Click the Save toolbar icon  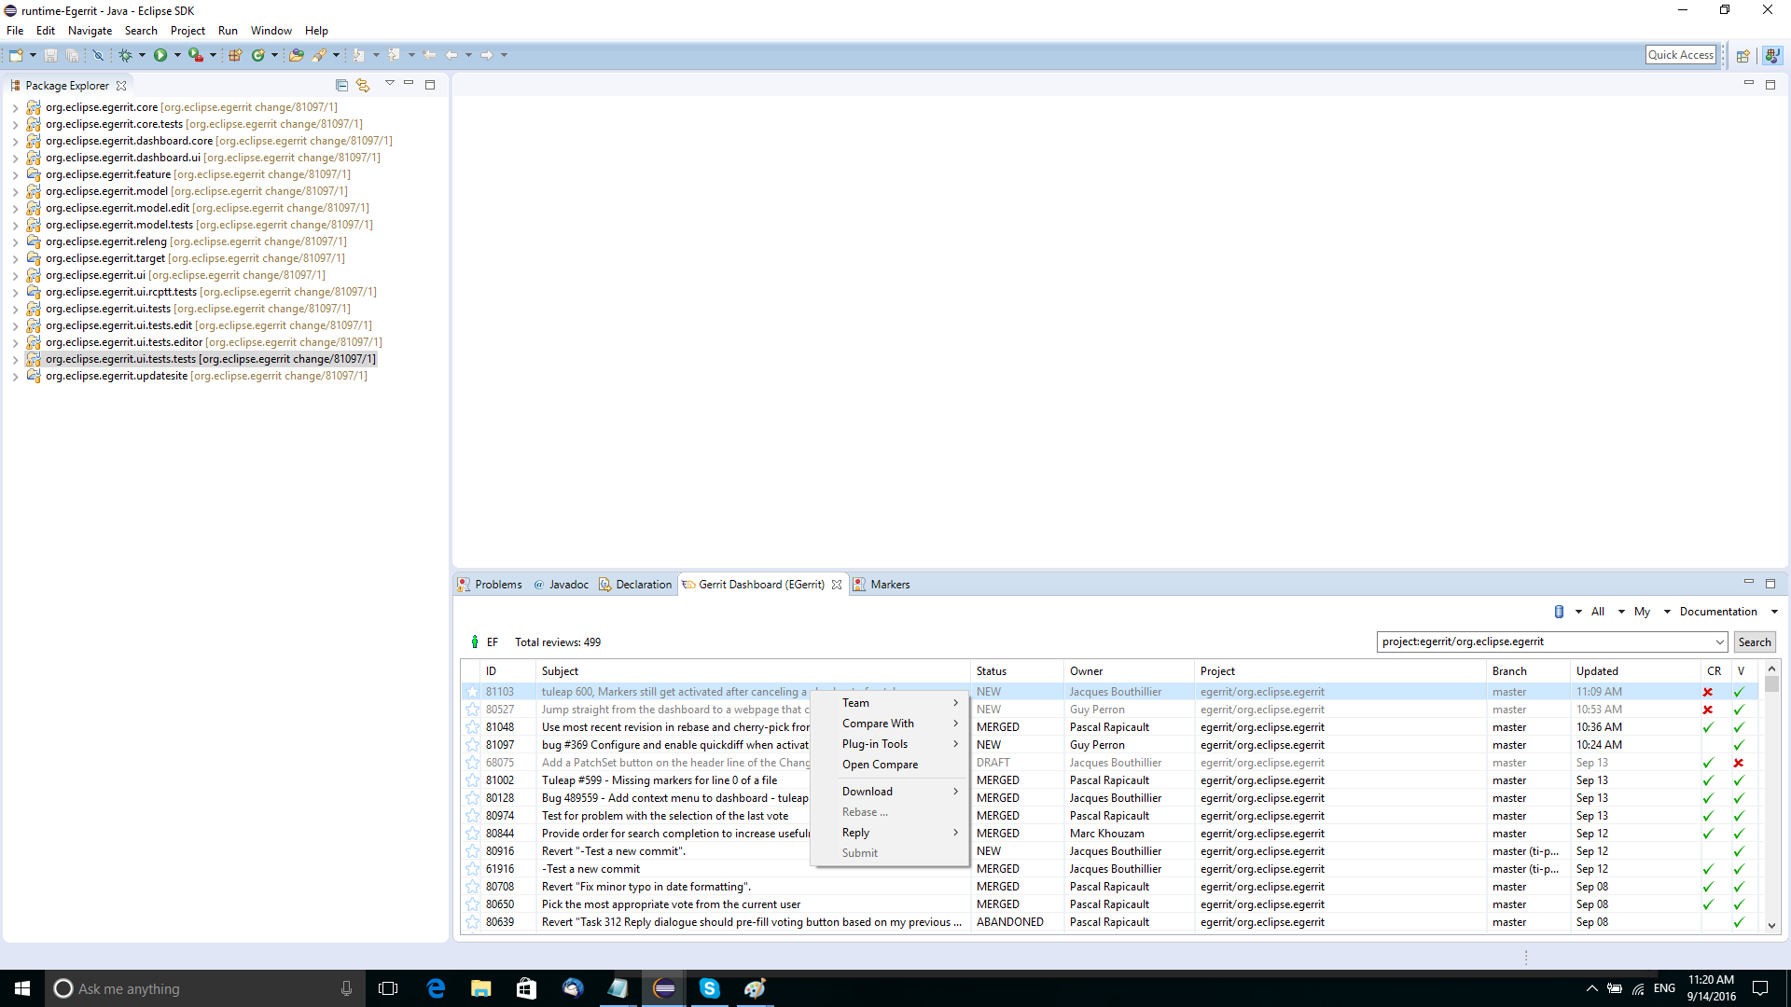[51, 55]
